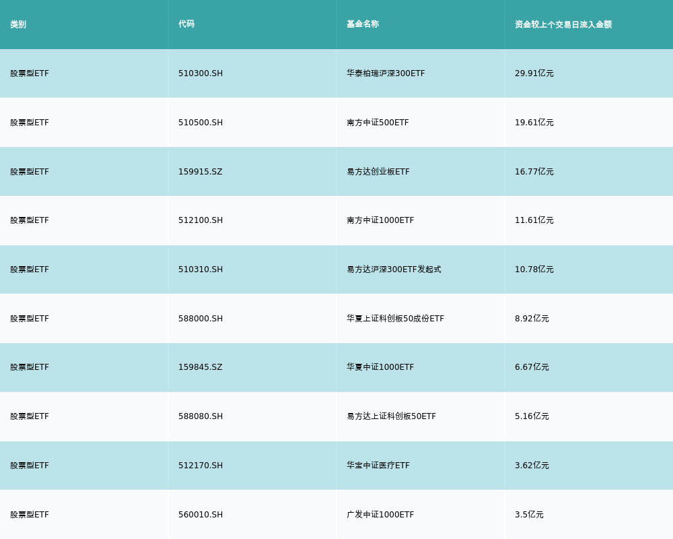The image size is (673, 539).
Task: Click inflow value 19.61亿元
Action: click(534, 123)
